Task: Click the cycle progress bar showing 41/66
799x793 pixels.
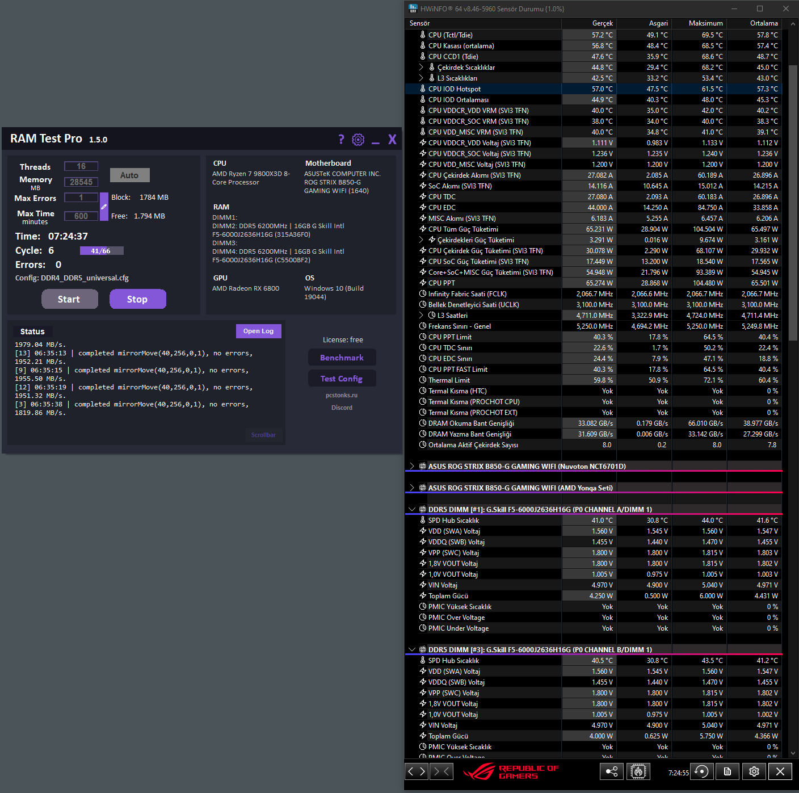Action: 101,251
